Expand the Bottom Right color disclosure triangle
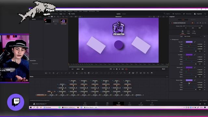The image size is (208, 117). point(184,80)
